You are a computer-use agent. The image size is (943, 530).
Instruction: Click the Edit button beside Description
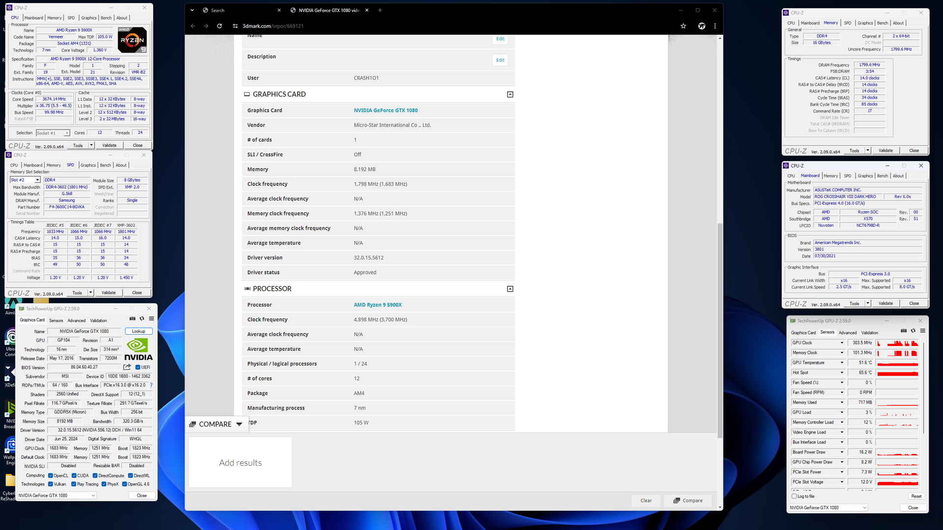click(500, 60)
